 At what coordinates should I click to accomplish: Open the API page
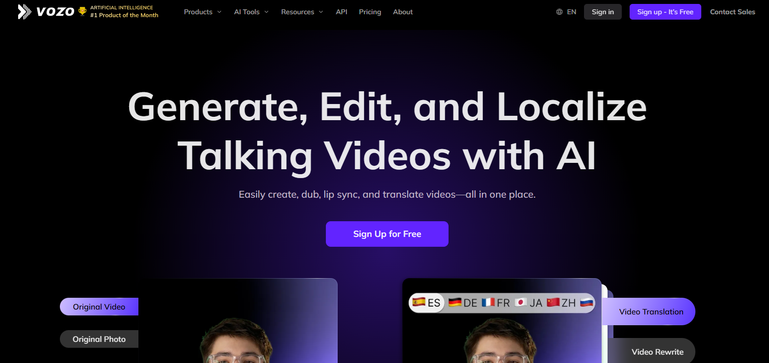342,12
